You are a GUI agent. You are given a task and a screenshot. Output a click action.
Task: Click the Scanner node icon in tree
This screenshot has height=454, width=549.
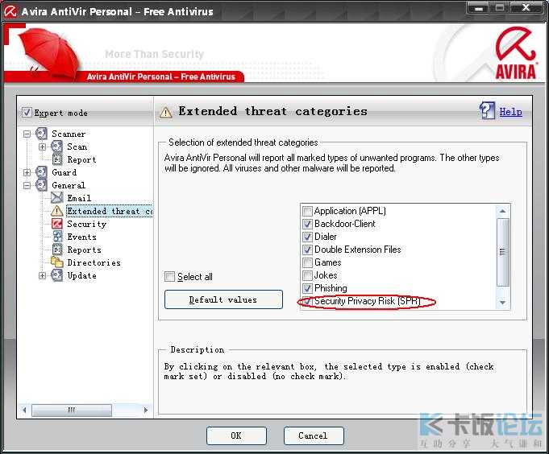pyautogui.click(x=42, y=134)
